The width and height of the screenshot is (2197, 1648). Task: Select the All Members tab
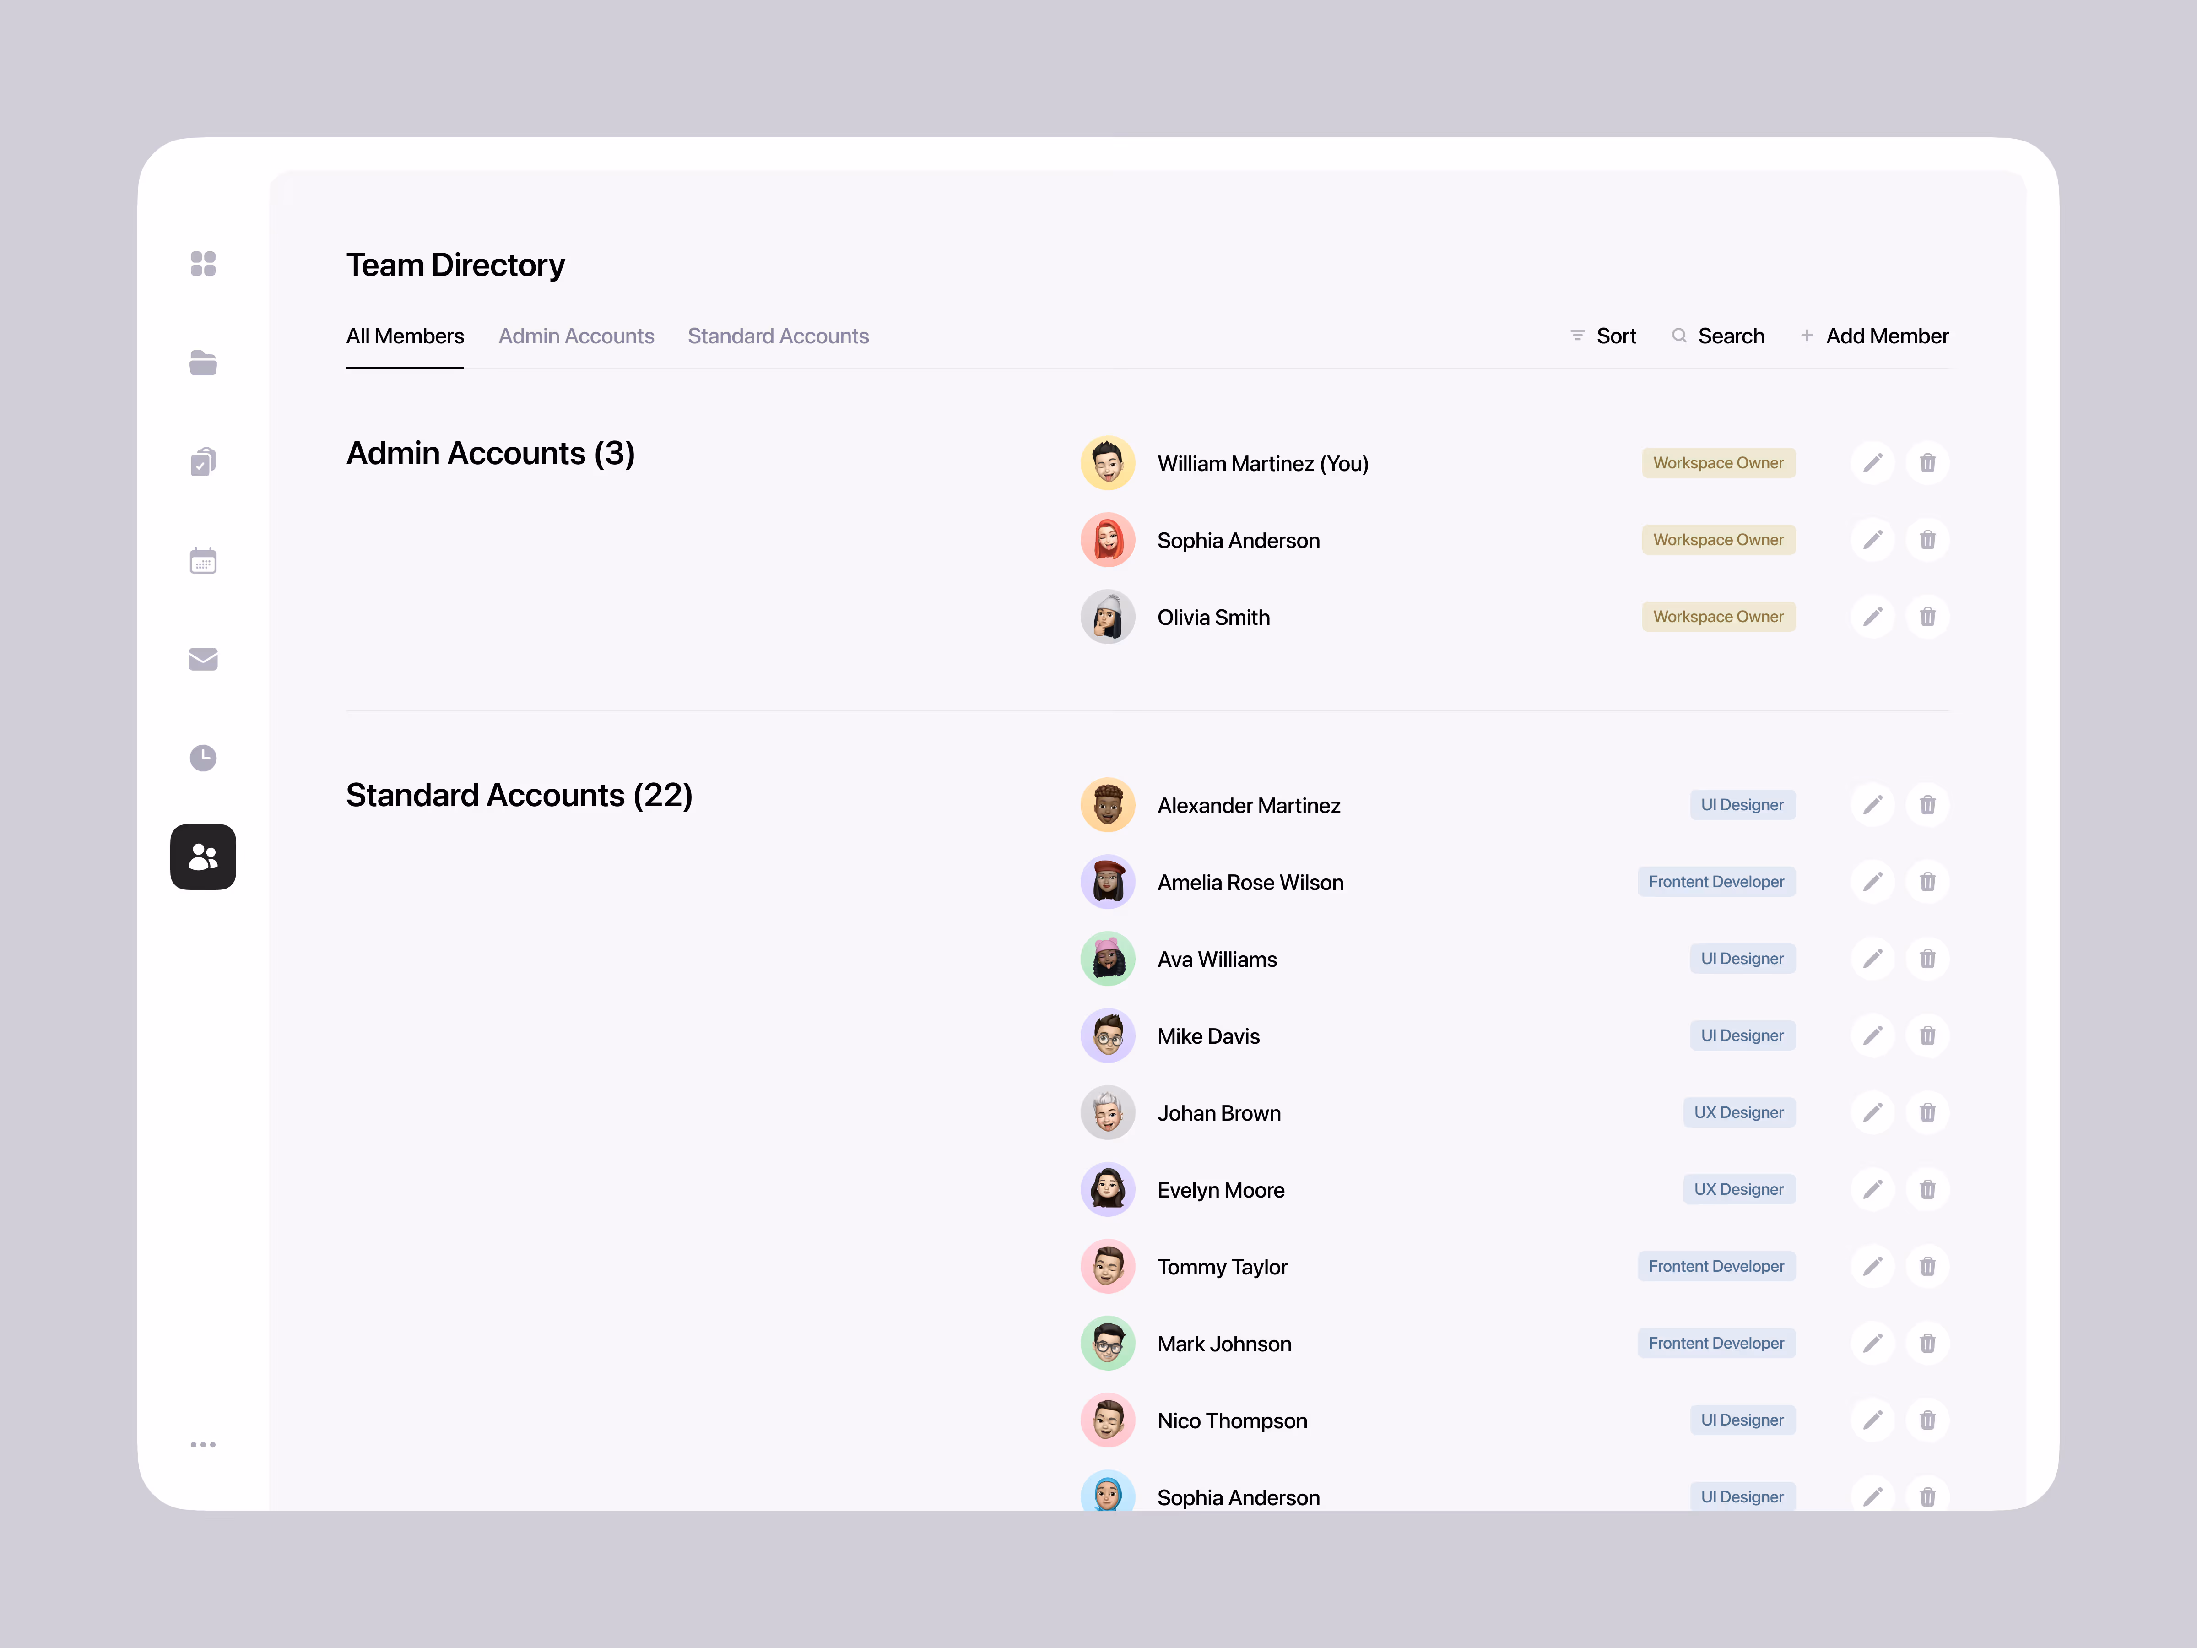(404, 336)
